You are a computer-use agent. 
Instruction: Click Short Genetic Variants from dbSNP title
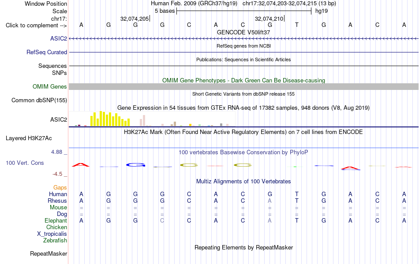click(x=243, y=94)
